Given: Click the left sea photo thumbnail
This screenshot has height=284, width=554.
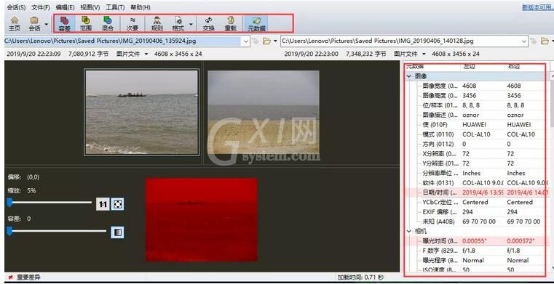Looking at the screenshot, I should (x=142, y=112).
